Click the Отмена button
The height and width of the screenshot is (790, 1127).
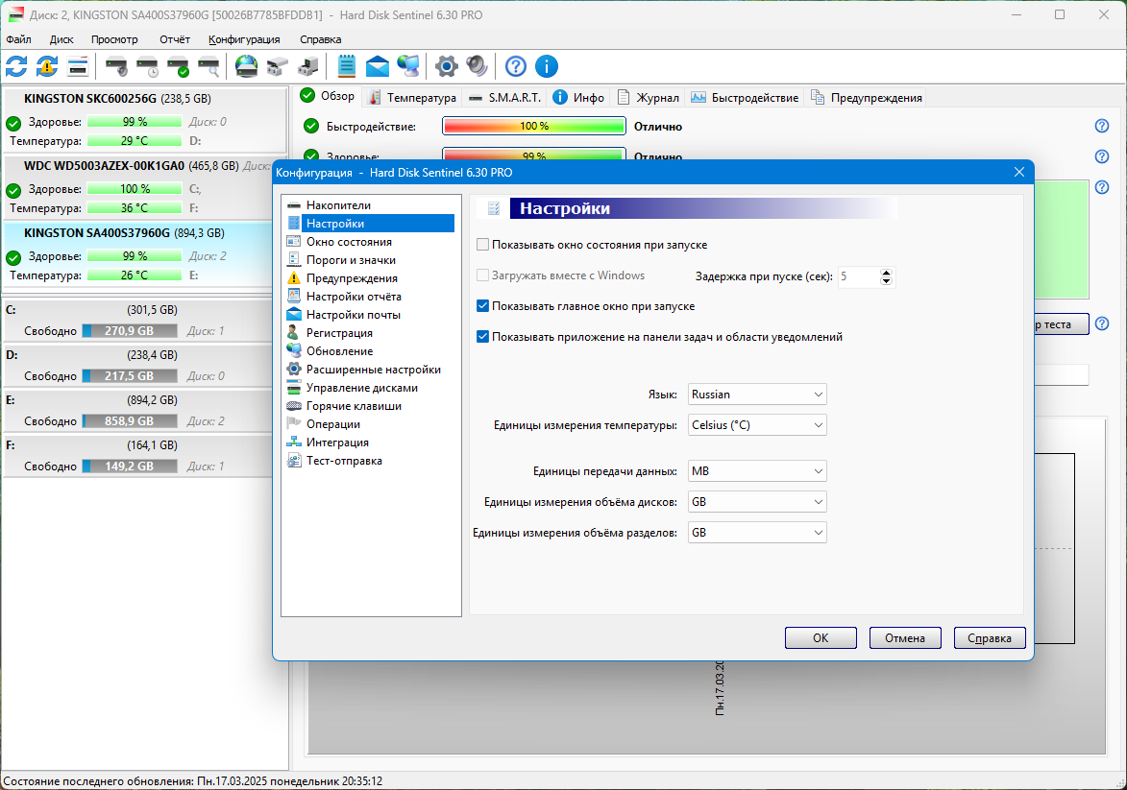[x=905, y=637]
